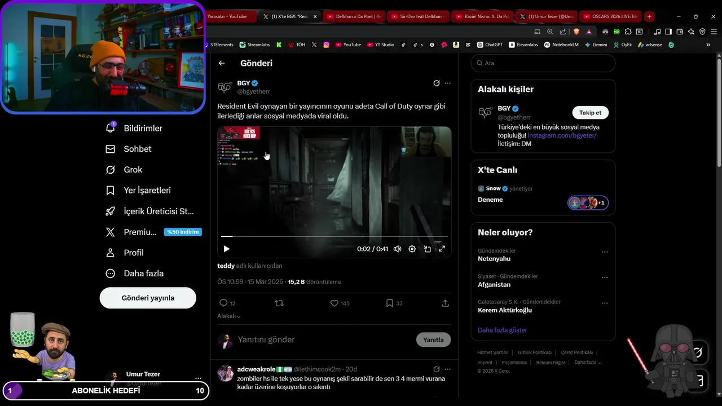Switch to the Defkhan x Da Poet tab
The image size is (722, 406).
click(x=354, y=16)
